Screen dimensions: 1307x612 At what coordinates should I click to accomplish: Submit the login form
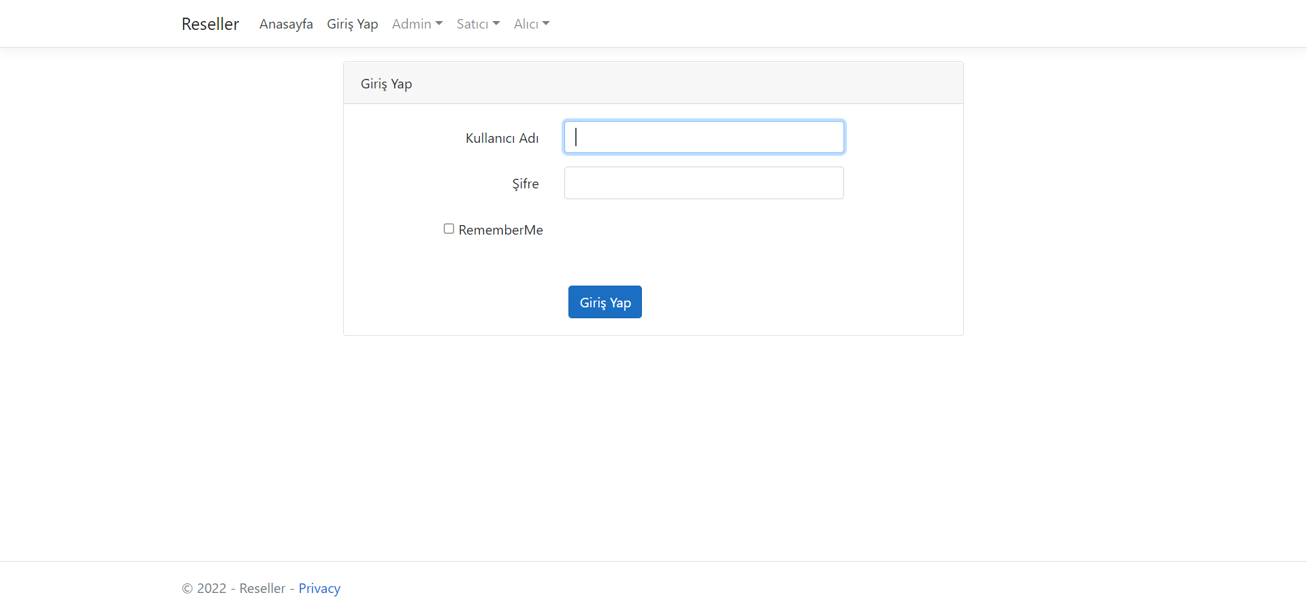tap(604, 301)
